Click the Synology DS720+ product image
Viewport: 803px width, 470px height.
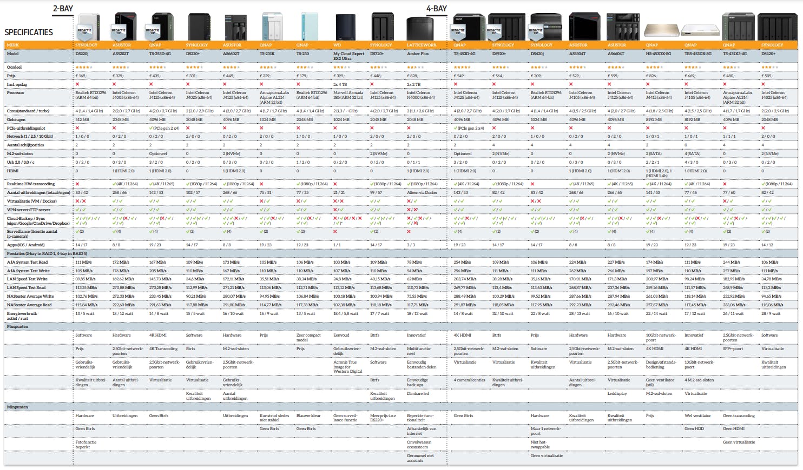(x=383, y=26)
